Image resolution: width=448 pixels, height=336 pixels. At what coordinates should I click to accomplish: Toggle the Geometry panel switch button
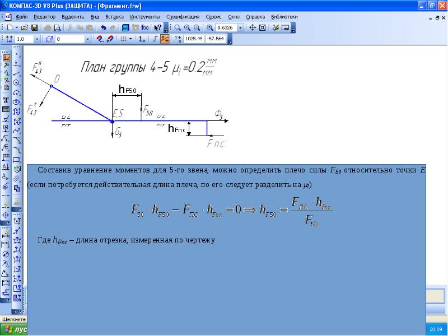pyautogui.click(x=6, y=58)
